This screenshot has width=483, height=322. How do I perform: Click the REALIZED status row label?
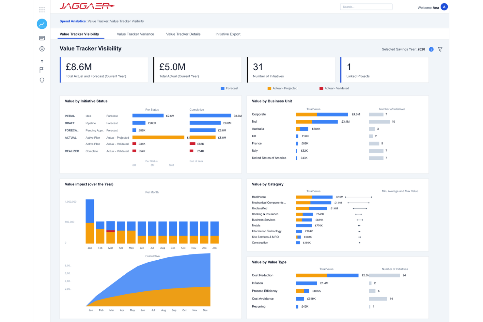tap(72, 151)
